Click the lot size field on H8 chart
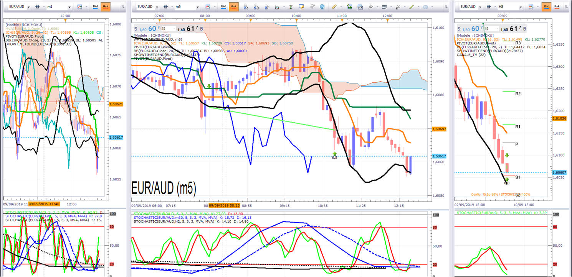The height and width of the screenshot is (277, 572). click(492, 29)
